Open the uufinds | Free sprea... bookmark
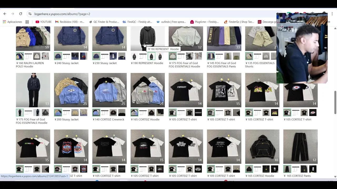 tap(171, 22)
